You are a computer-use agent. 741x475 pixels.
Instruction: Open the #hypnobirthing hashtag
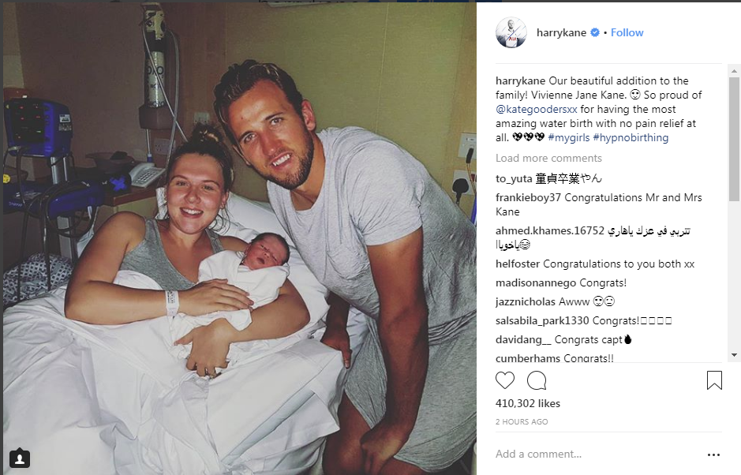point(631,137)
